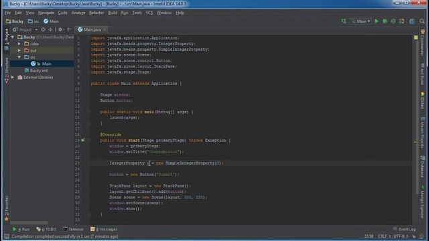Image resolution: width=429 pixels, height=241 pixels.
Task: Place cursor on line 25 button declaration
Action: coord(144,174)
